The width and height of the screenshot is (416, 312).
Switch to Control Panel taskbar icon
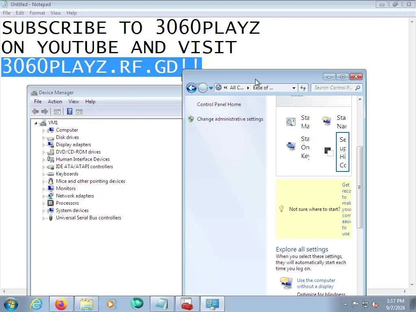[x=212, y=304]
